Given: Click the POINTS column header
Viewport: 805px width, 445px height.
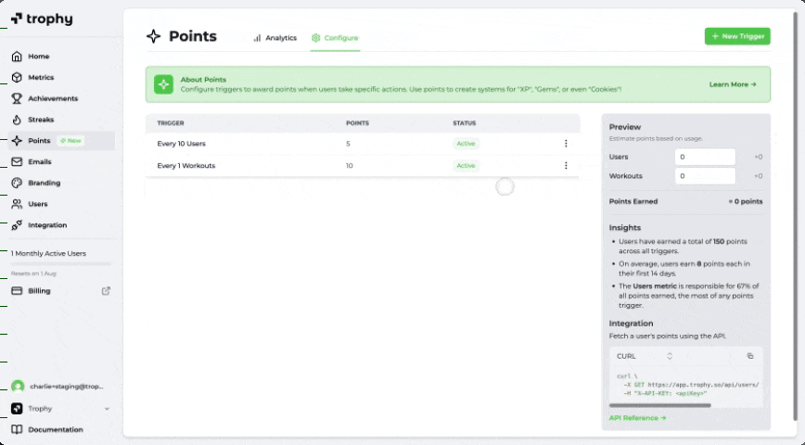Looking at the screenshot, I should tap(357, 123).
